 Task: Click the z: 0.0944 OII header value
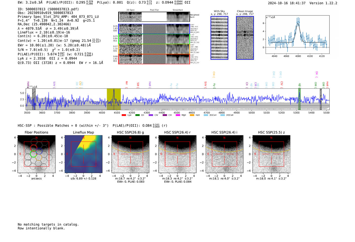[x=173, y=3]
